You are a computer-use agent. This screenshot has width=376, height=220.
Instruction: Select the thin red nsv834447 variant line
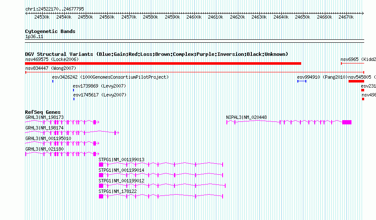tap(195, 72)
